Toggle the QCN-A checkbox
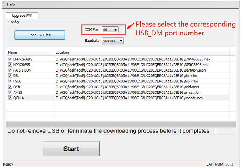The image size is (242, 168). (x=10, y=98)
